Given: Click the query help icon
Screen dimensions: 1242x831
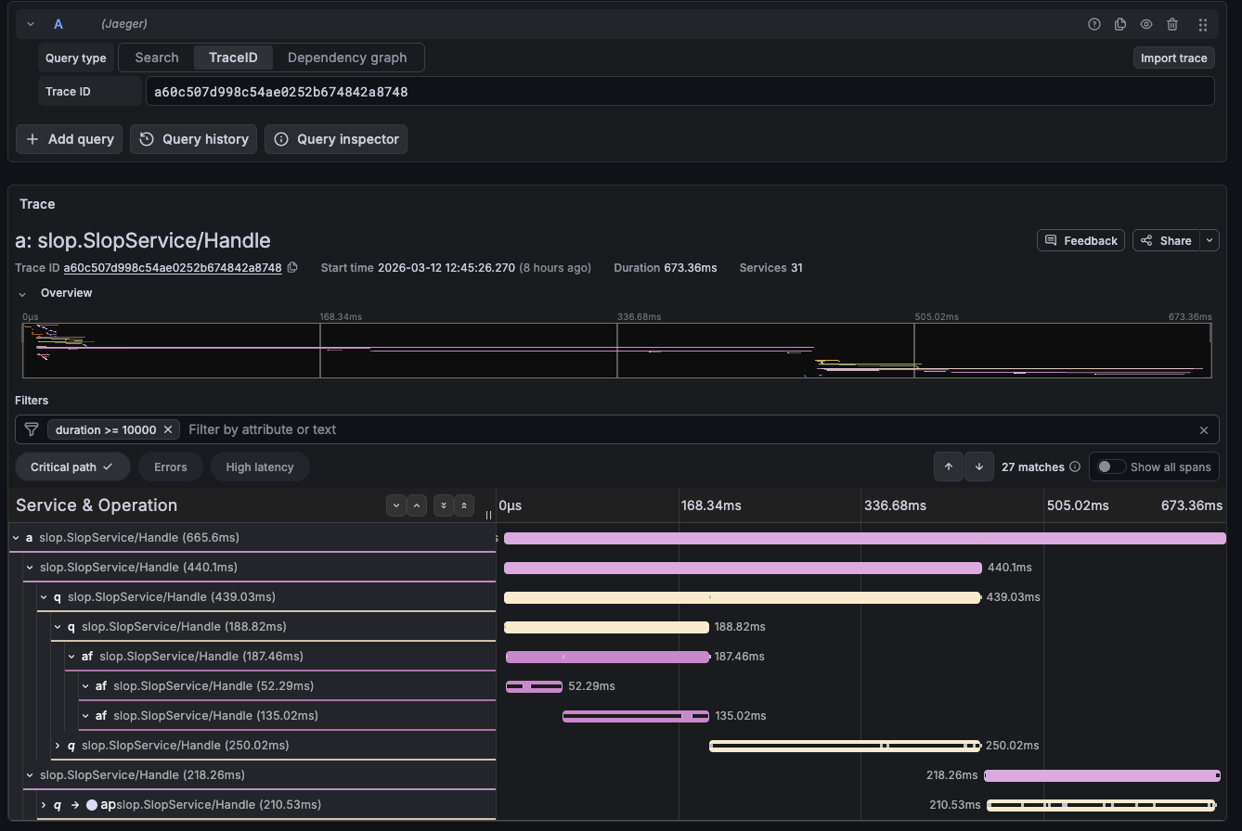Looking at the screenshot, I should (x=1094, y=24).
